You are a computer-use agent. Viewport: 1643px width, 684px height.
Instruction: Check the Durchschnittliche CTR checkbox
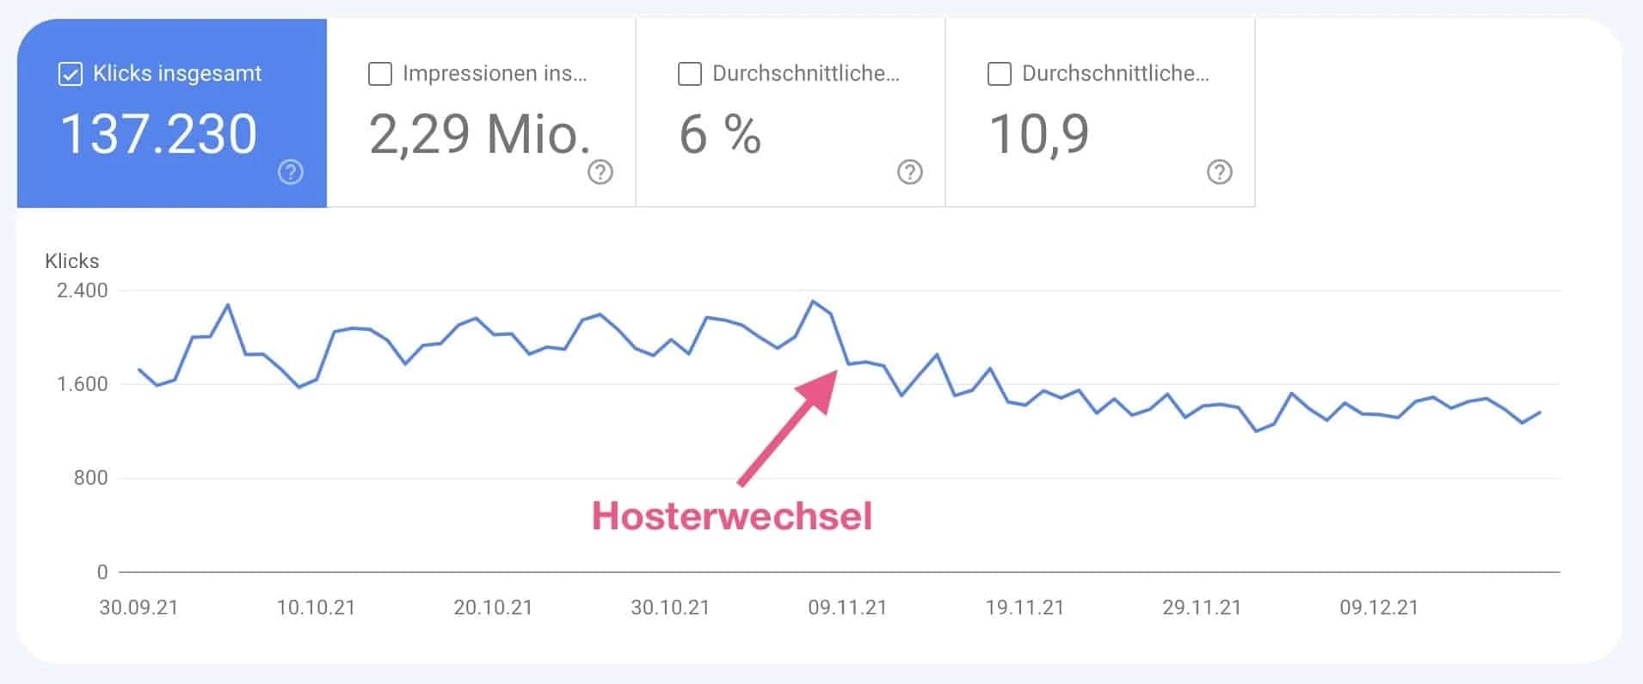click(689, 75)
